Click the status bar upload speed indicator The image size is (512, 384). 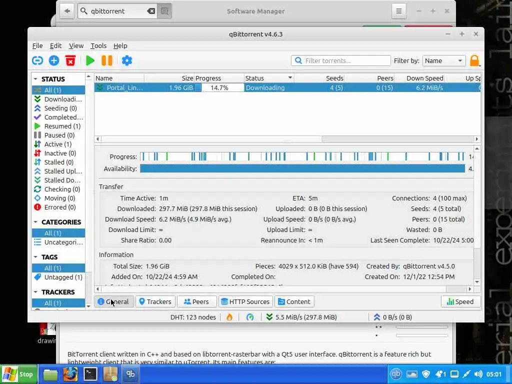392,317
